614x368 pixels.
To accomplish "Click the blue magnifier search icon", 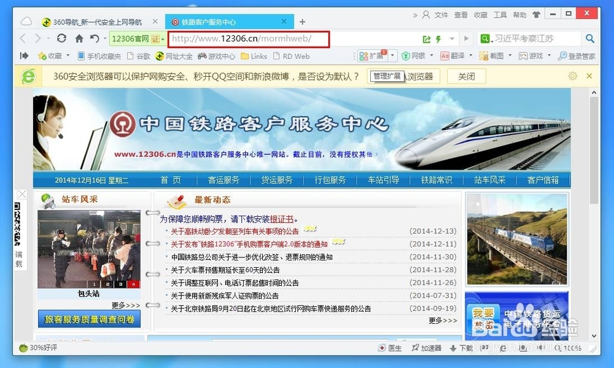I will [589, 39].
